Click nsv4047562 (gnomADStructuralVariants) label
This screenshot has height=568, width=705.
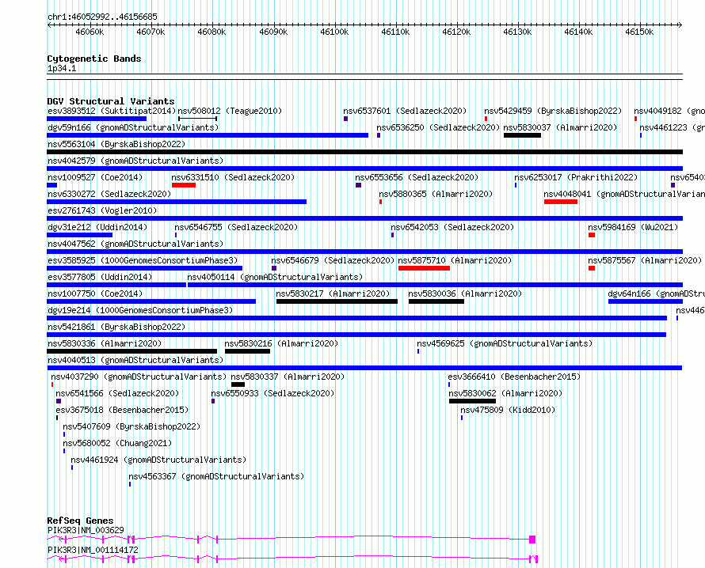pos(135,244)
